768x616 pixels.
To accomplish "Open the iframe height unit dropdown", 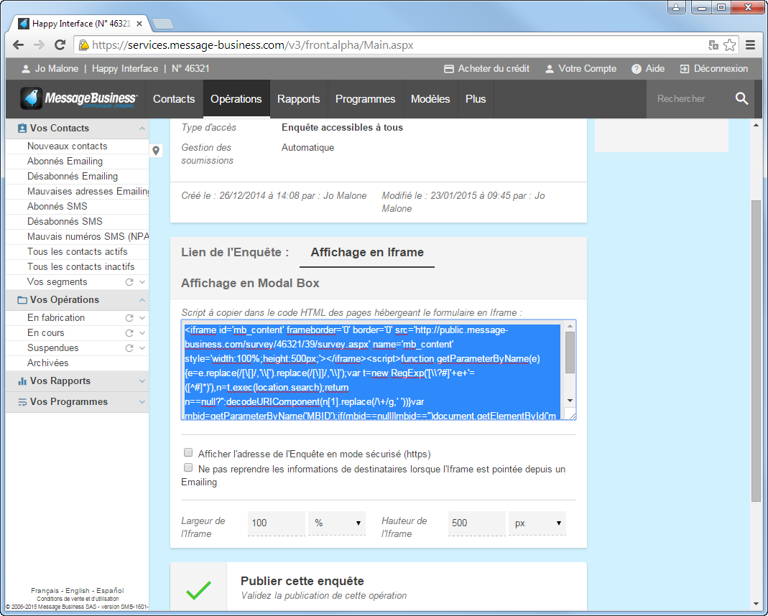I will [x=537, y=523].
